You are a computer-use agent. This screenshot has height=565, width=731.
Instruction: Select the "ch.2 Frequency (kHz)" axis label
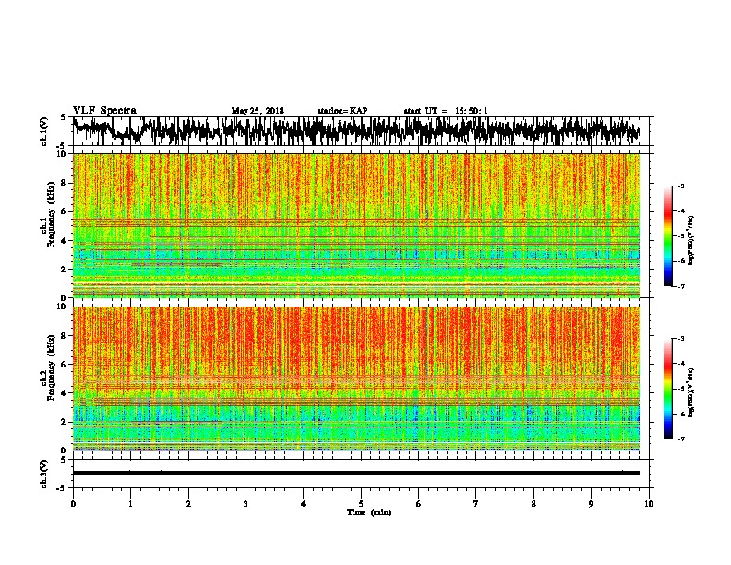48,367
